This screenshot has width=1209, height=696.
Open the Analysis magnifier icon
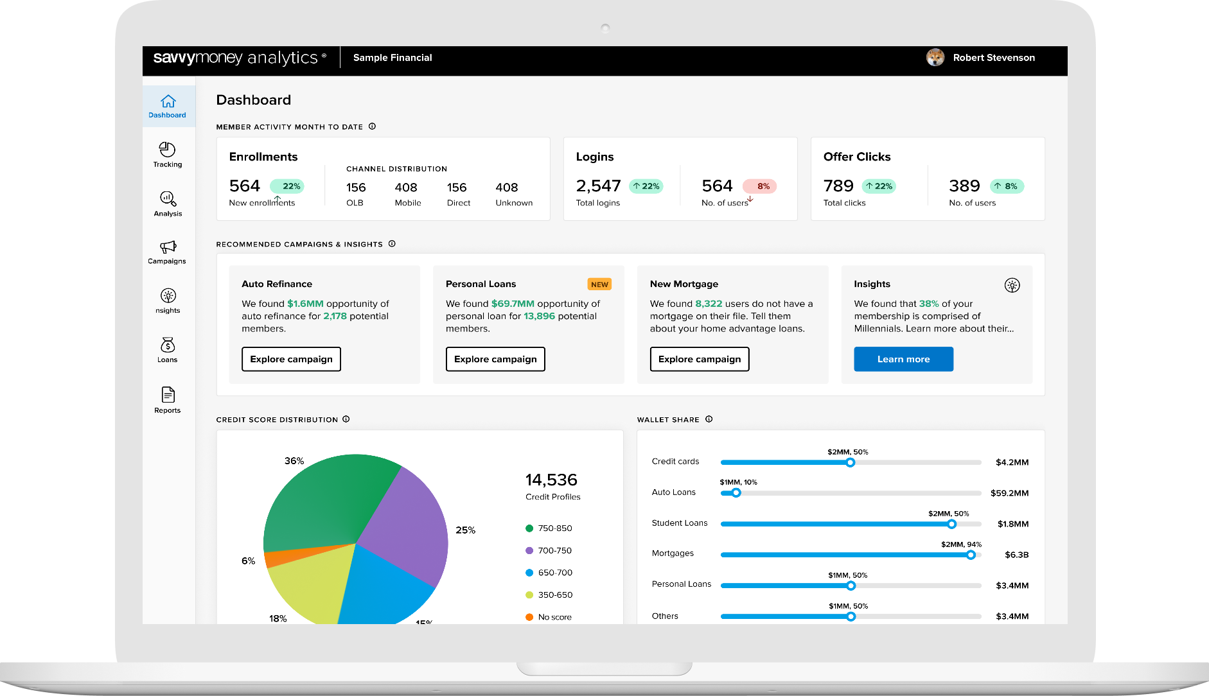coord(168,199)
